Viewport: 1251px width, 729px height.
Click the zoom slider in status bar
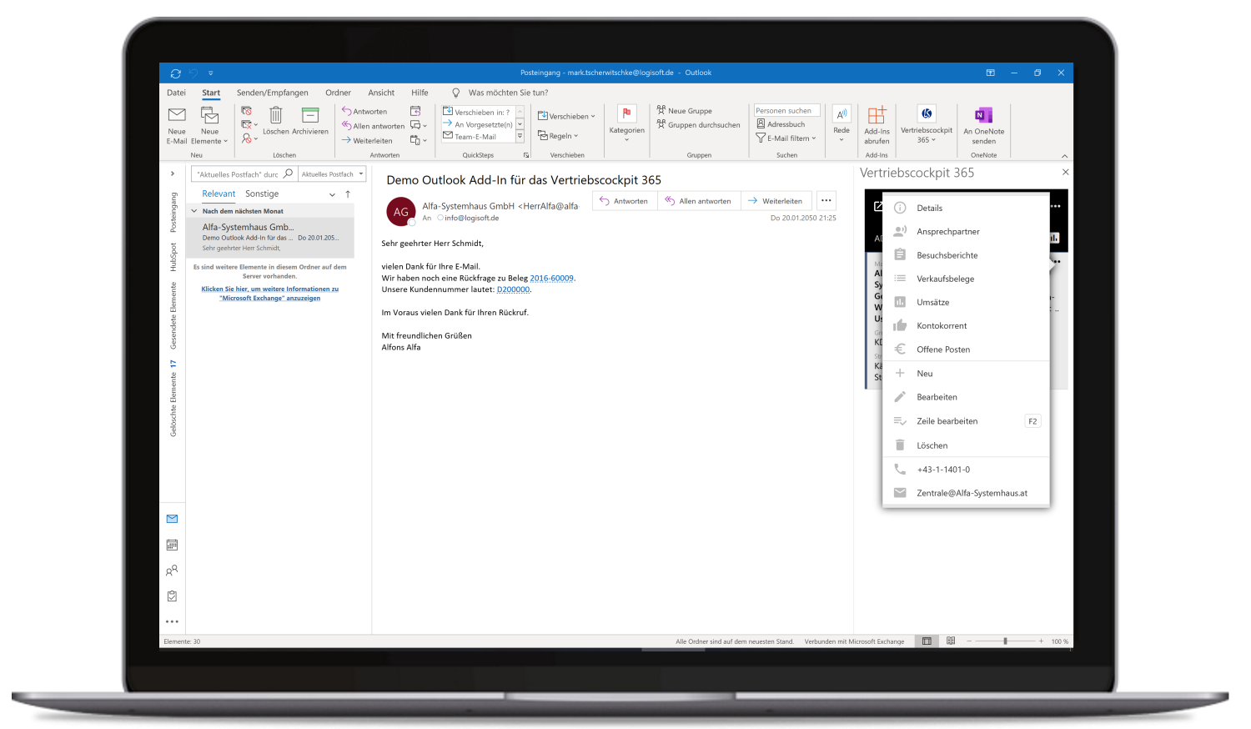pos(1006,641)
